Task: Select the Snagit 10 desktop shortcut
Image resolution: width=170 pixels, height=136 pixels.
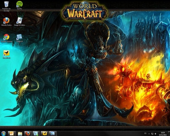Action: point(20,38)
